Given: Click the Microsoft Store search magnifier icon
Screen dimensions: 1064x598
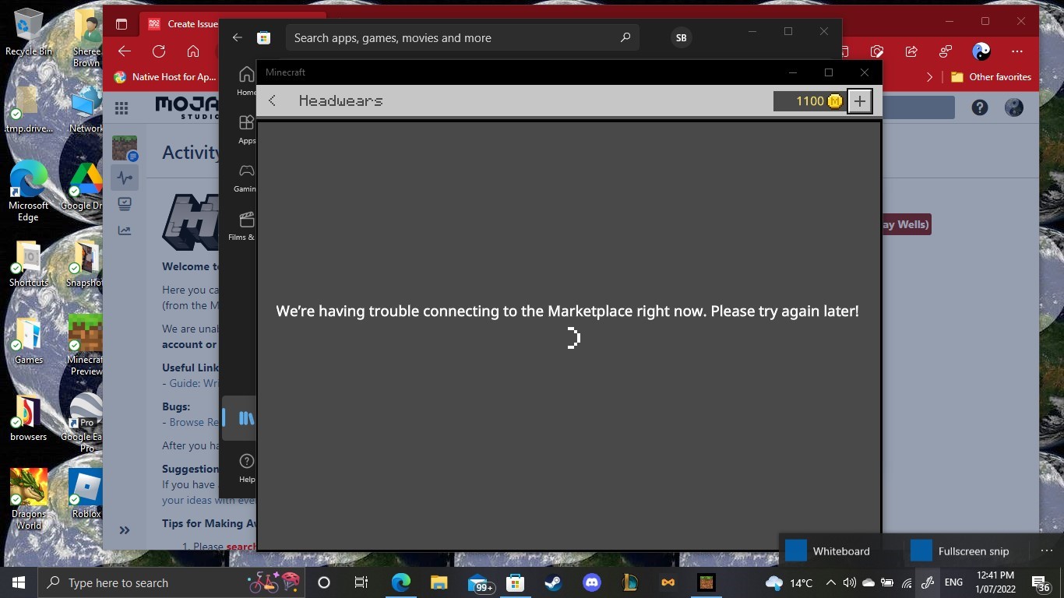Looking at the screenshot, I should coord(625,37).
